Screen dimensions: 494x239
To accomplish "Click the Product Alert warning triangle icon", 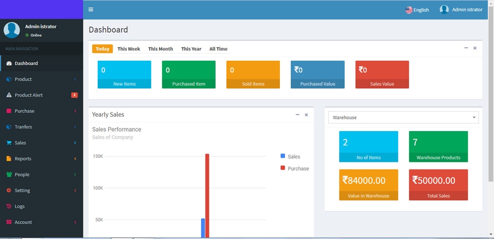I will 9,95.
